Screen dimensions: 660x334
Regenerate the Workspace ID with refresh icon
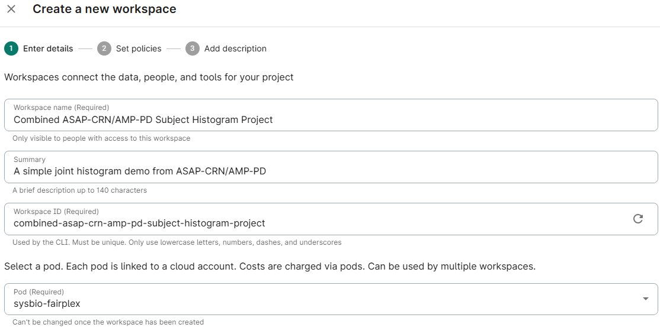tap(638, 219)
